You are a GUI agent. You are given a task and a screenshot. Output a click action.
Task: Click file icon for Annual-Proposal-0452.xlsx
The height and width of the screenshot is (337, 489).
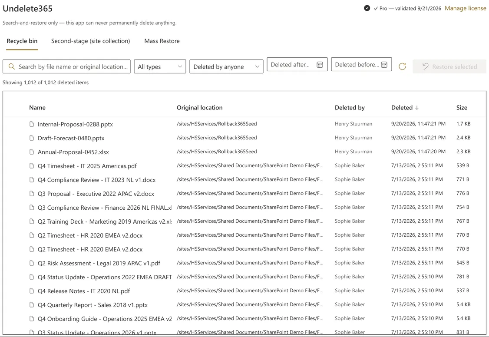point(32,152)
